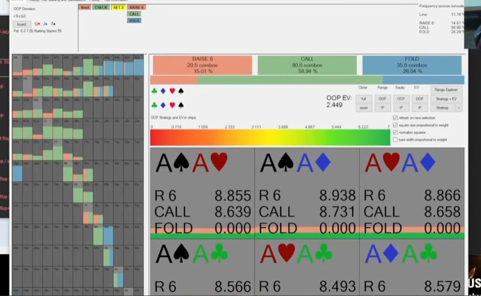
Task: Click the Clone full button
Action: (x=363, y=99)
